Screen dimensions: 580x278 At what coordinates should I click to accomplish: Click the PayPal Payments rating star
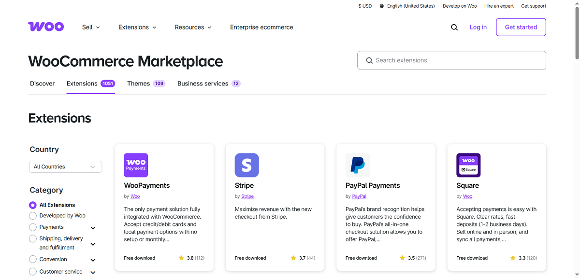(x=403, y=258)
